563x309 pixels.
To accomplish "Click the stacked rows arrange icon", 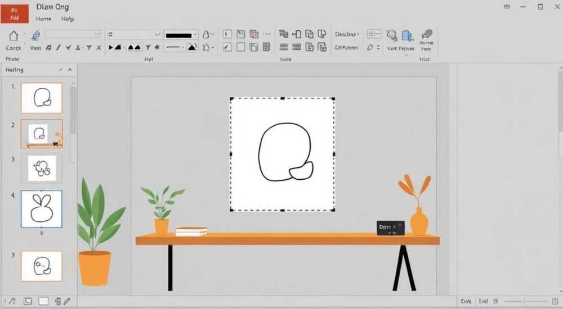I will point(284,34).
